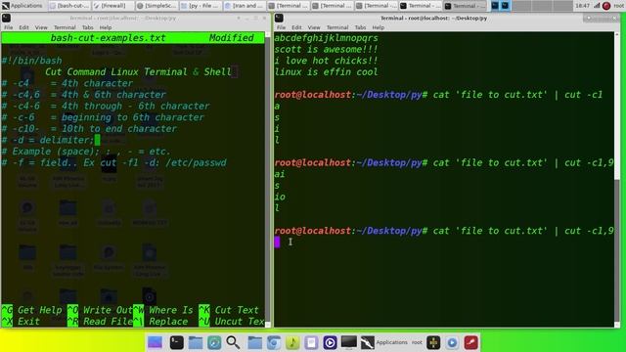
Task: Click the line '# -c10- = 10th to end character'
Action: coord(89,128)
